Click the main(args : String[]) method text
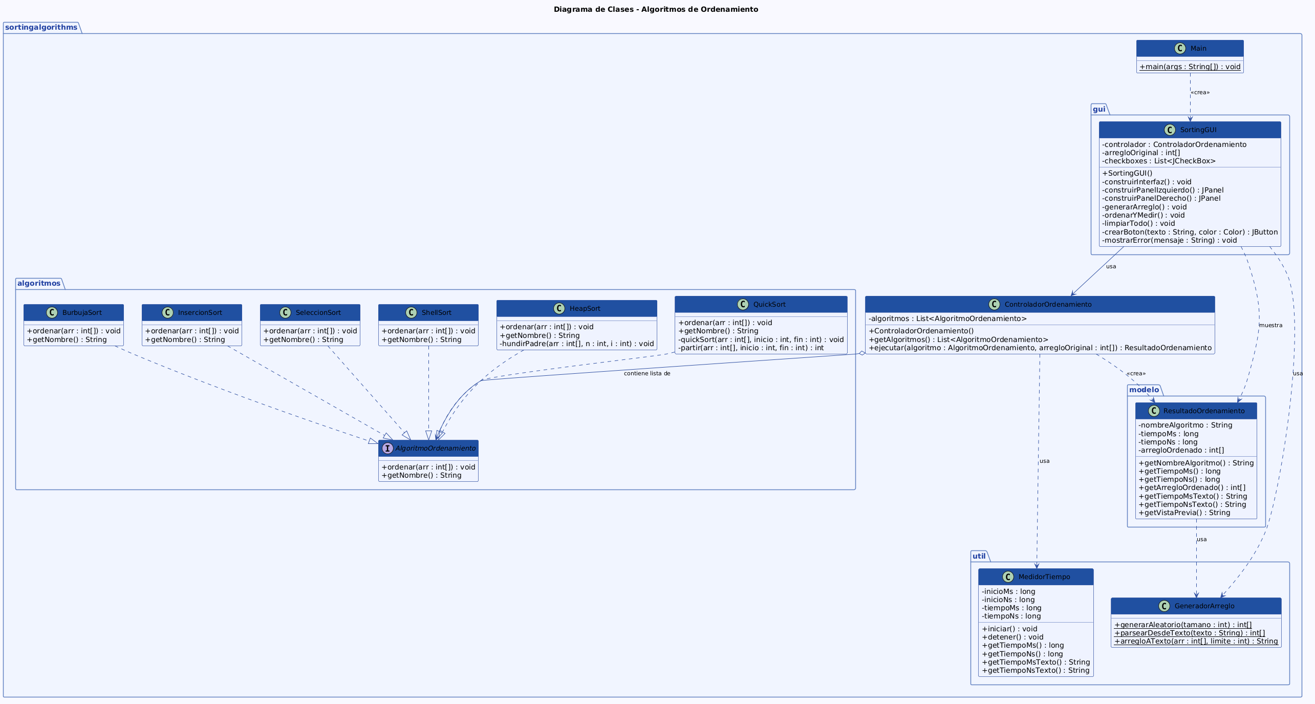Image resolution: width=1315 pixels, height=704 pixels. (1190, 67)
